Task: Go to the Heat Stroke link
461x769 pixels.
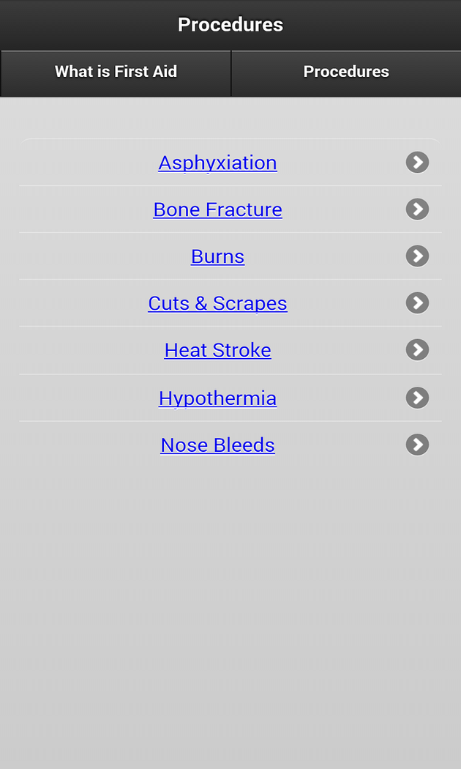Action: 217,350
